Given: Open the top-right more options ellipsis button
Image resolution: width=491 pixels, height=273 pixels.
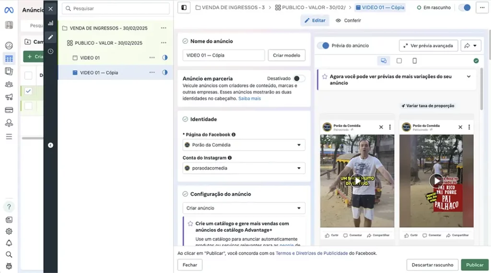Looking at the screenshot, I should (482, 8).
